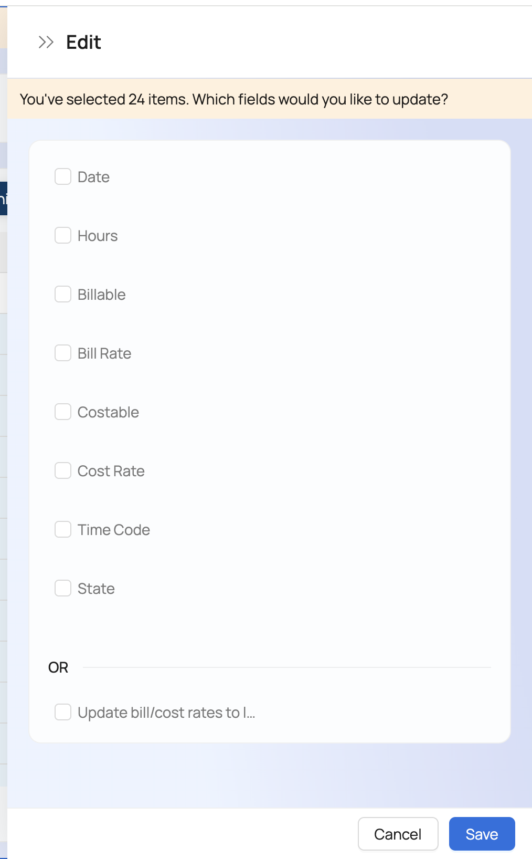
Task: Check the Update bill/cost rates checkbox
Action: point(63,712)
